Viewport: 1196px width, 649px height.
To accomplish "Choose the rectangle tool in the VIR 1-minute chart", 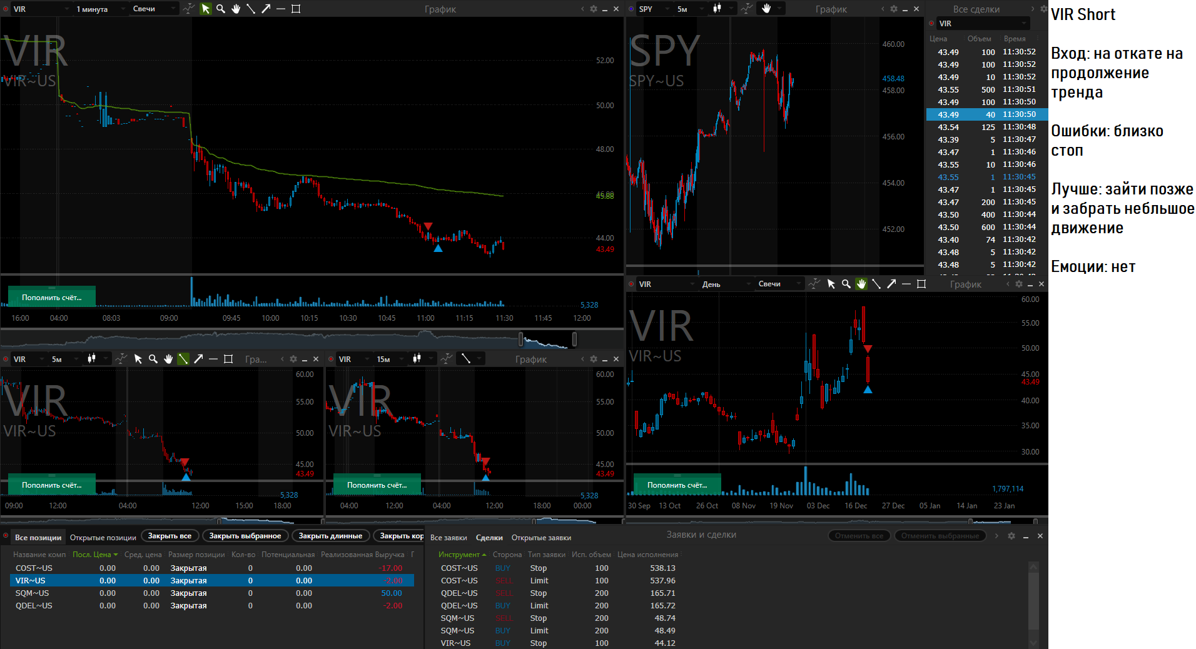I will click(296, 9).
